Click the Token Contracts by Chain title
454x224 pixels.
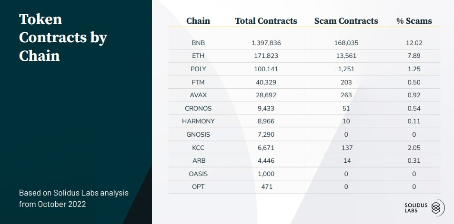[x=63, y=37]
